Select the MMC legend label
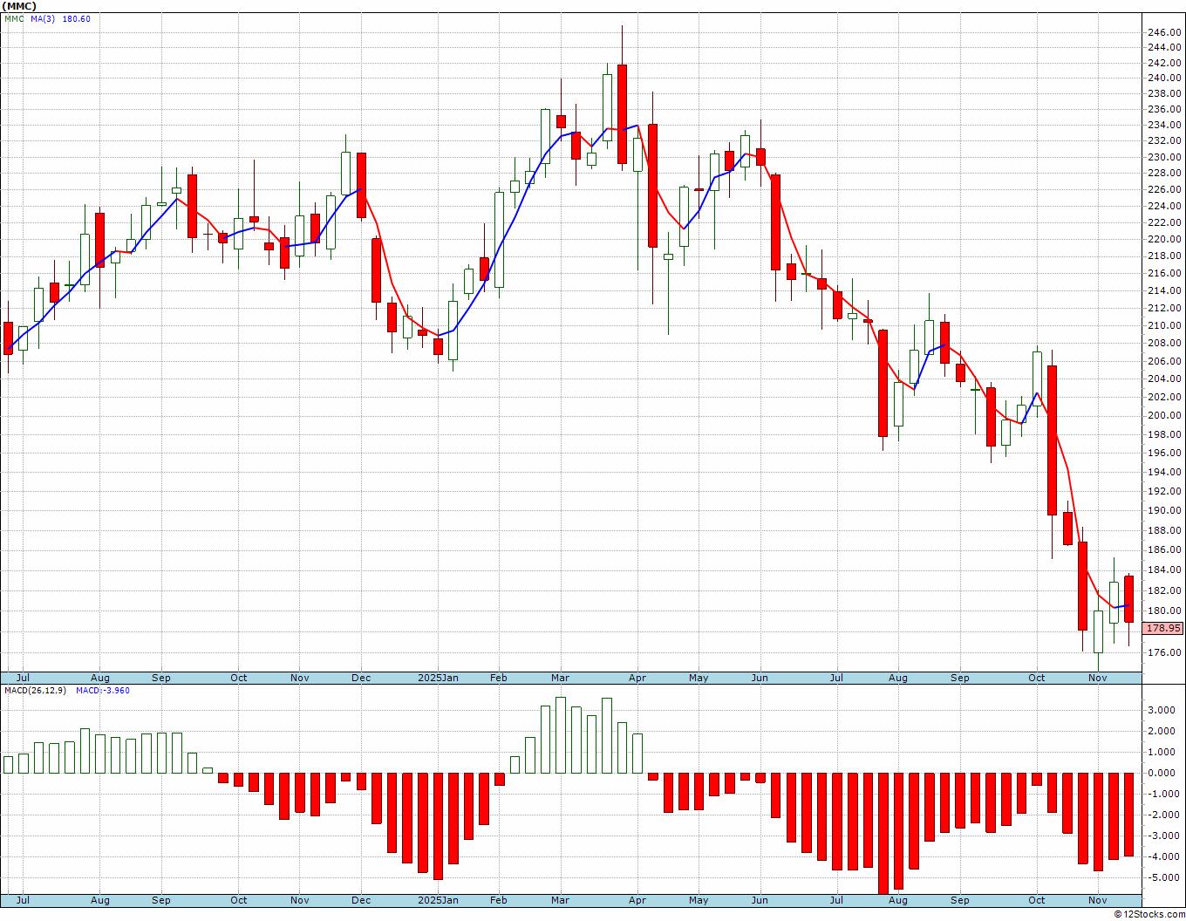1186x921 pixels. pyautogui.click(x=14, y=18)
